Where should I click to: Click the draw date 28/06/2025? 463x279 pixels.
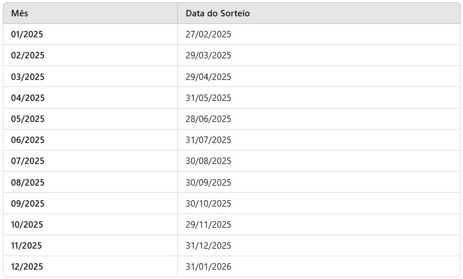[x=208, y=119]
